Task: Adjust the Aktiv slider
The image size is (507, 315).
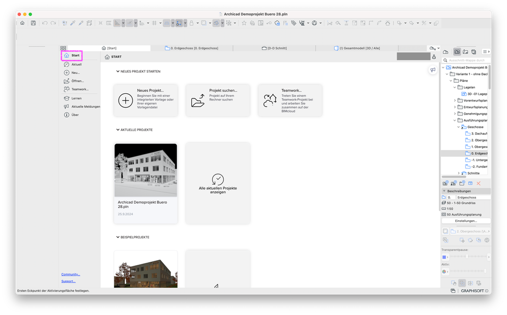Action: click(x=468, y=271)
